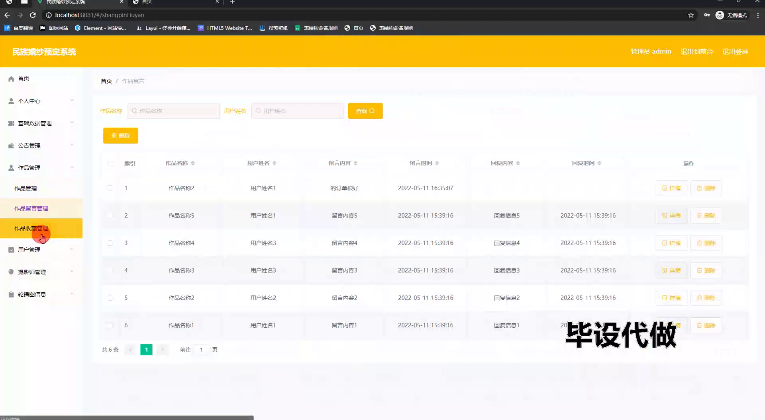Click 管理员 admin in the header
Screen dimensions: 765x420
(x=651, y=52)
